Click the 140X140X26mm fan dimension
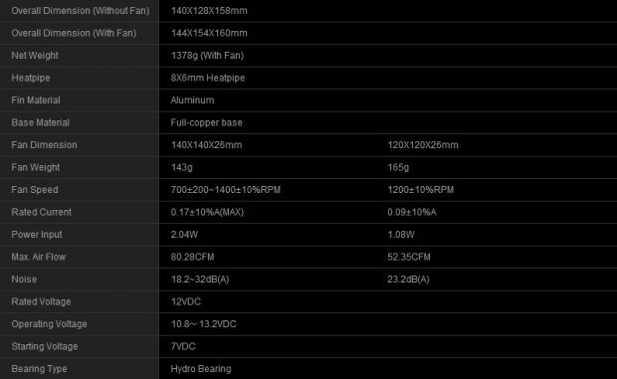This screenshot has height=379, width=617. pyautogui.click(x=206, y=145)
